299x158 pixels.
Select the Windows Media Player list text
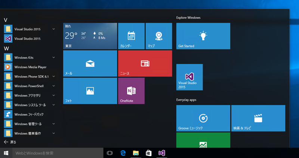coord(30,67)
